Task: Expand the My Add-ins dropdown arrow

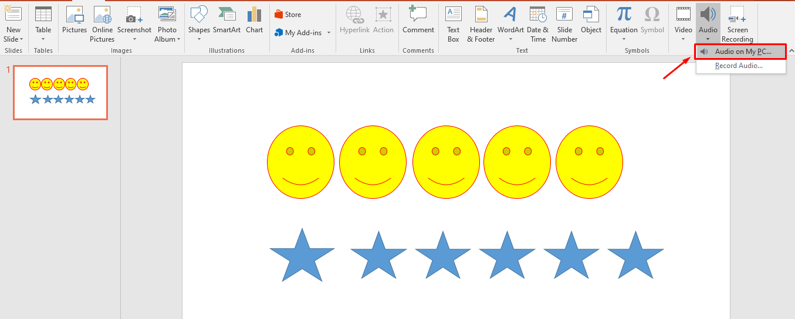Action: coord(329,33)
